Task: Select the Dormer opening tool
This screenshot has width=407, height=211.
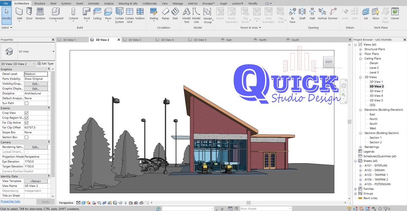Action: pos(333,14)
